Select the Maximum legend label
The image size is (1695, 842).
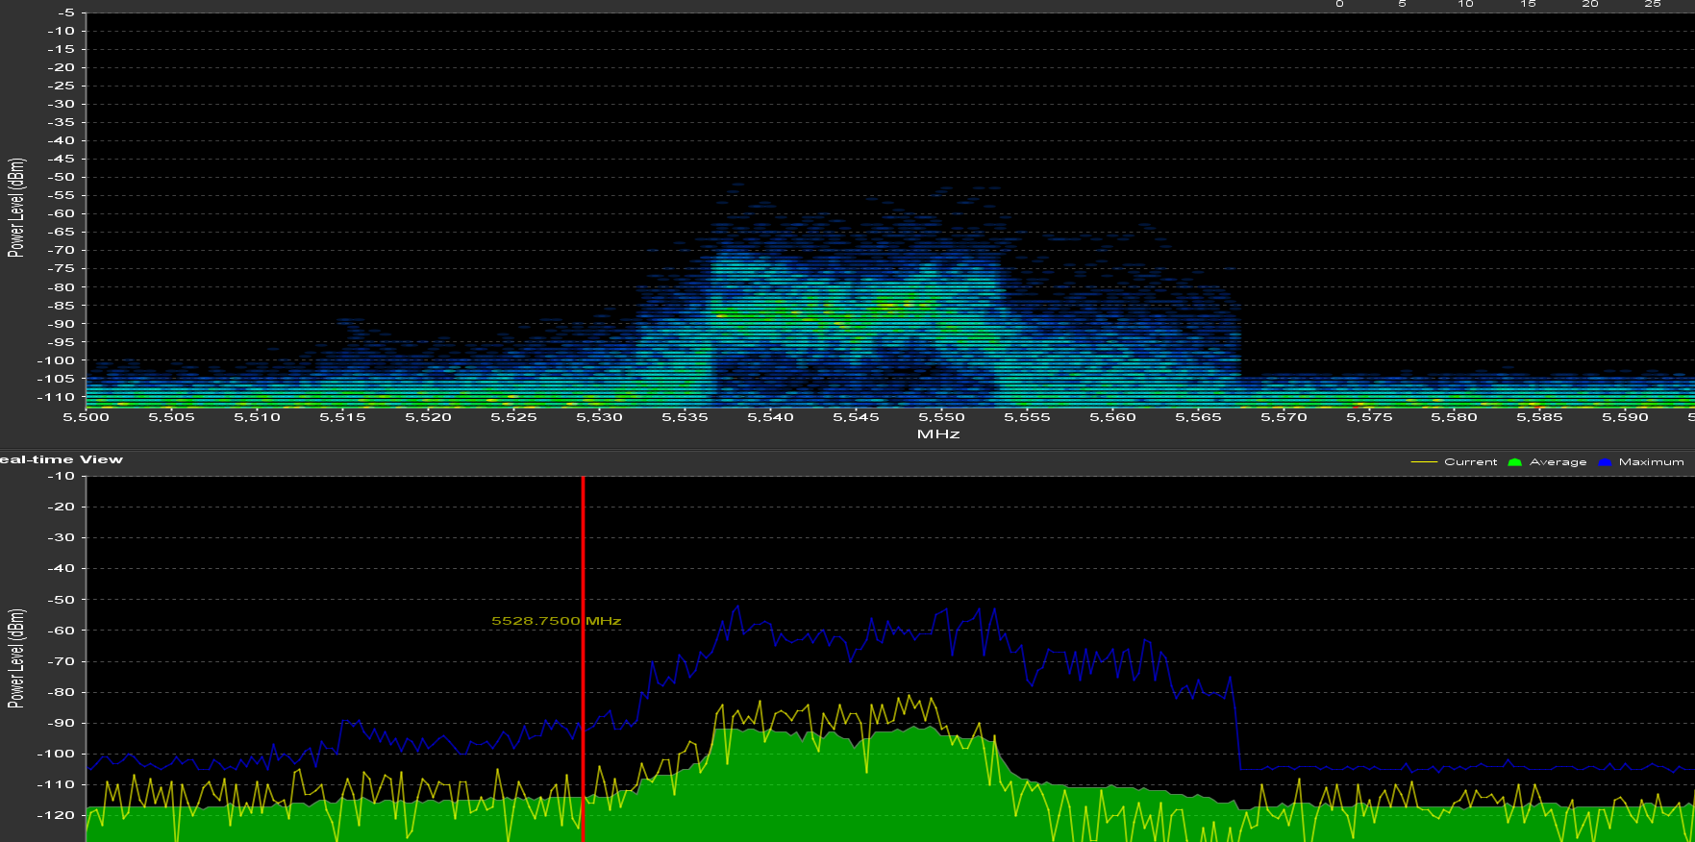pyautogui.click(x=1652, y=462)
